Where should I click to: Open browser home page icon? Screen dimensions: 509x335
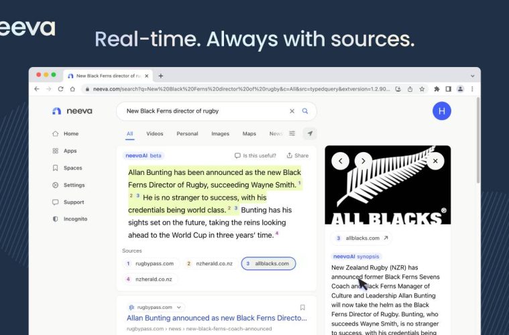(x=72, y=89)
